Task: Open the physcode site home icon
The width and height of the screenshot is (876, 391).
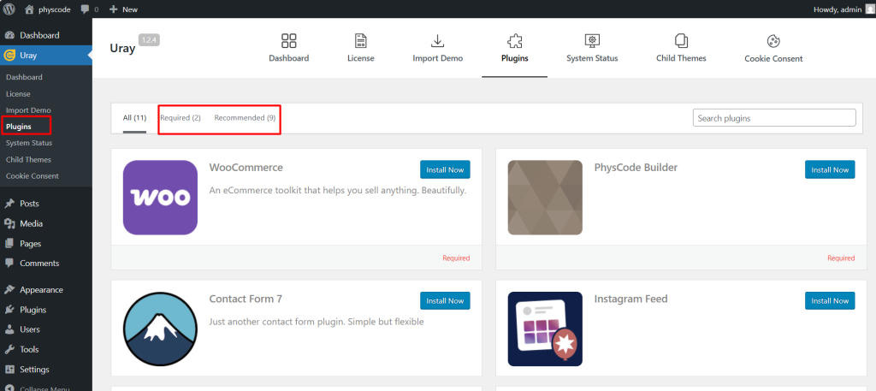Action: [x=30, y=9]
